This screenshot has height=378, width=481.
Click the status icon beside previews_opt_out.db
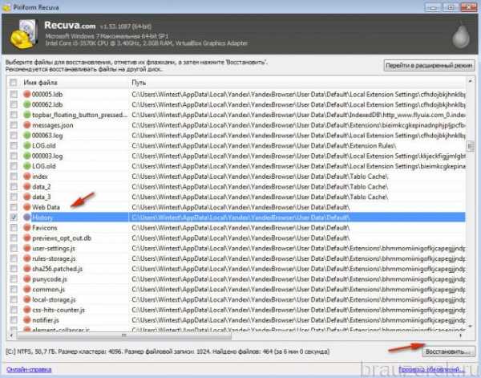pos(26,238)
